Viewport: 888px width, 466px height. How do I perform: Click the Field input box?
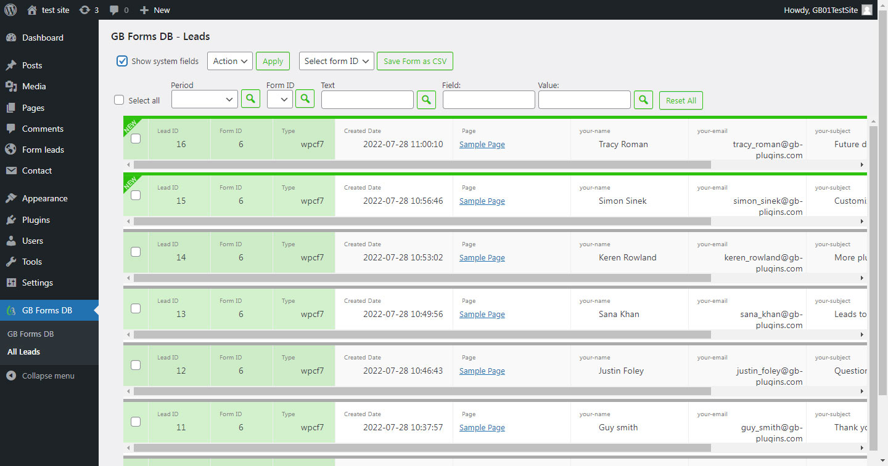pyautogui.click(x=489, y=100)
